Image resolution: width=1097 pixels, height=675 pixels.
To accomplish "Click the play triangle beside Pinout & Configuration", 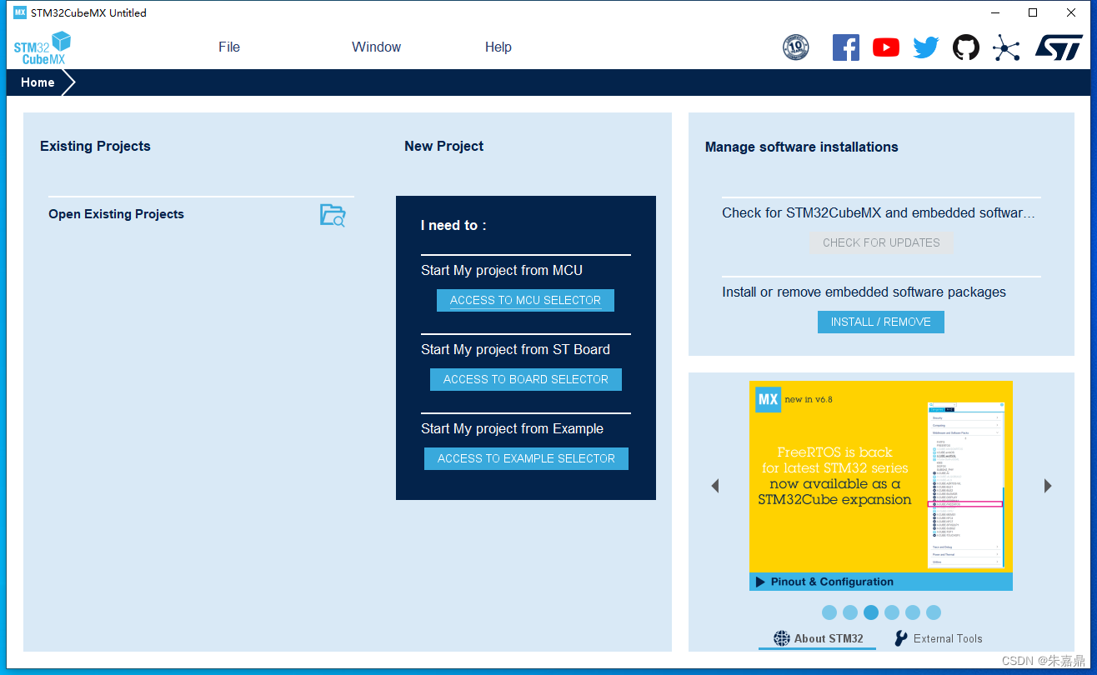I will (760, 582).
